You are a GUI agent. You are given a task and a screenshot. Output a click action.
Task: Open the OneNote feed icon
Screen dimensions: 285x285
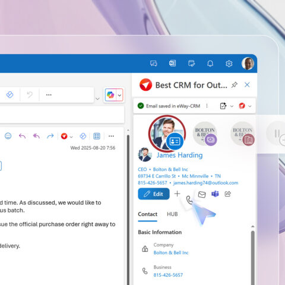pos(172,64)
